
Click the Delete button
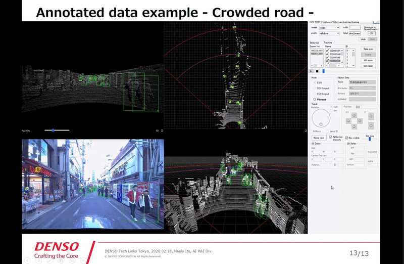tap(369, 55)
